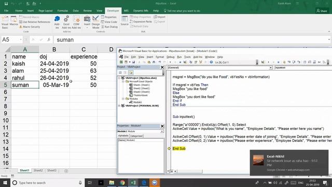Click Expansion Packs in XML group

[141, 22]
